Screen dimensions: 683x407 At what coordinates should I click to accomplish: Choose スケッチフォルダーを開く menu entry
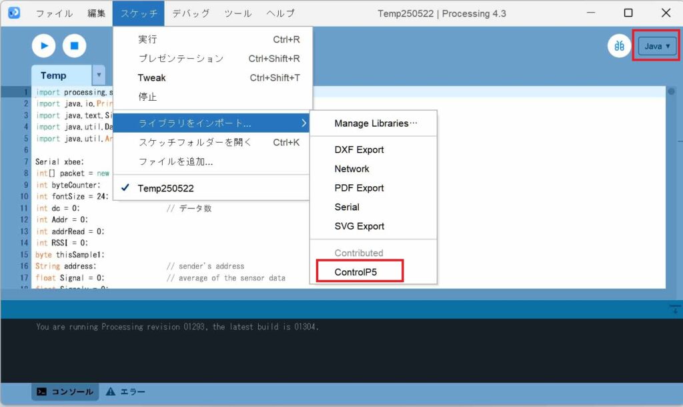213,143
